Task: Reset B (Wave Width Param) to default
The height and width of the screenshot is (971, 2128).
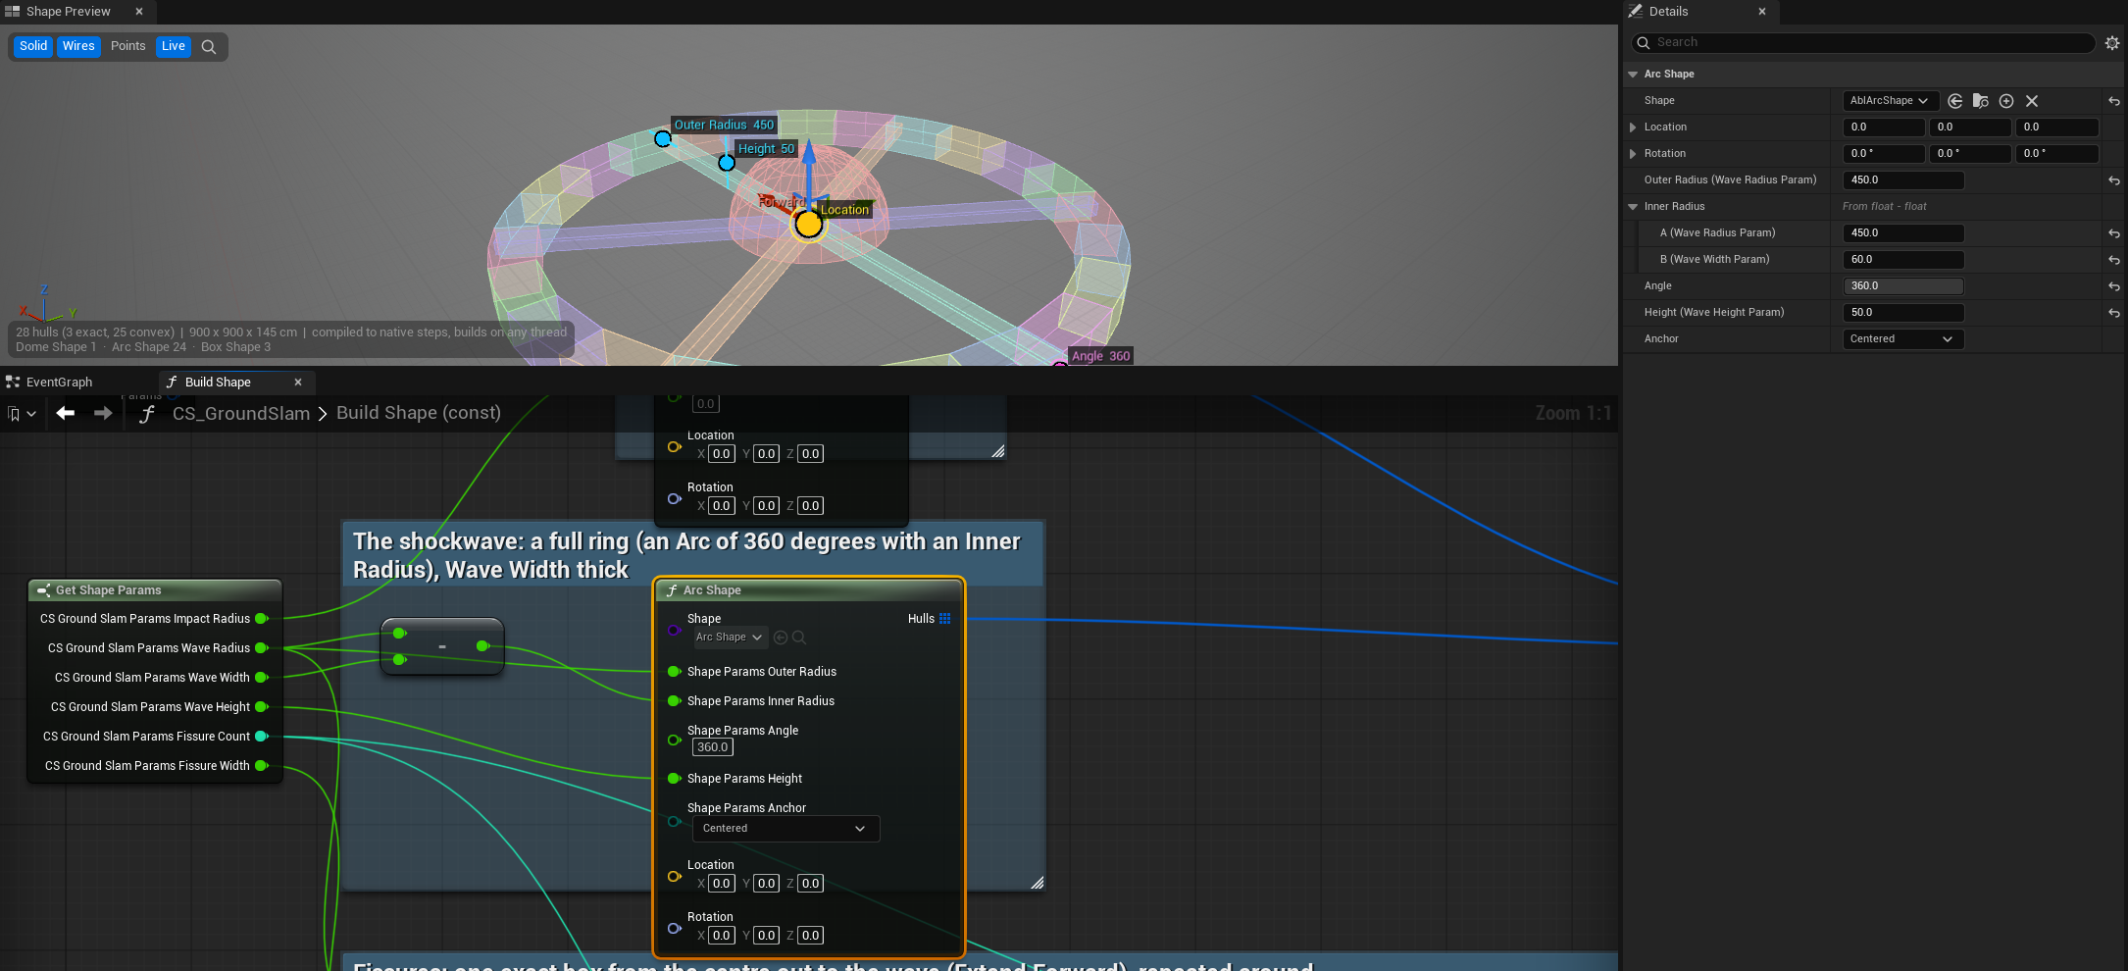Action: click(2114, 260)
